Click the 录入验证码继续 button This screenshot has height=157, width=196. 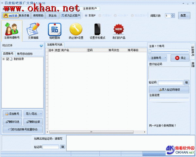(x=169, y=90)
